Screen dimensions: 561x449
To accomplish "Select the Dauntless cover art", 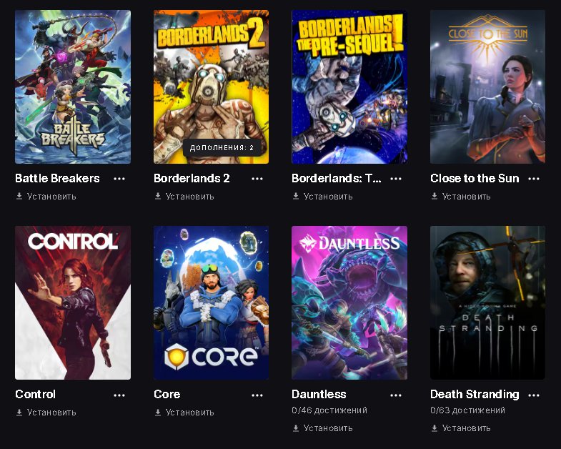I will coord(349,302).
